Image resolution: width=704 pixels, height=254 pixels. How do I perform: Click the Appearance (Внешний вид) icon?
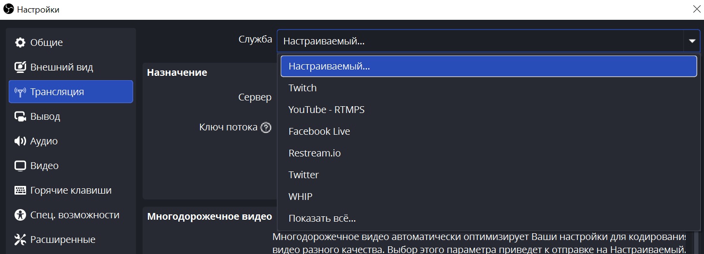coord(20,67)
